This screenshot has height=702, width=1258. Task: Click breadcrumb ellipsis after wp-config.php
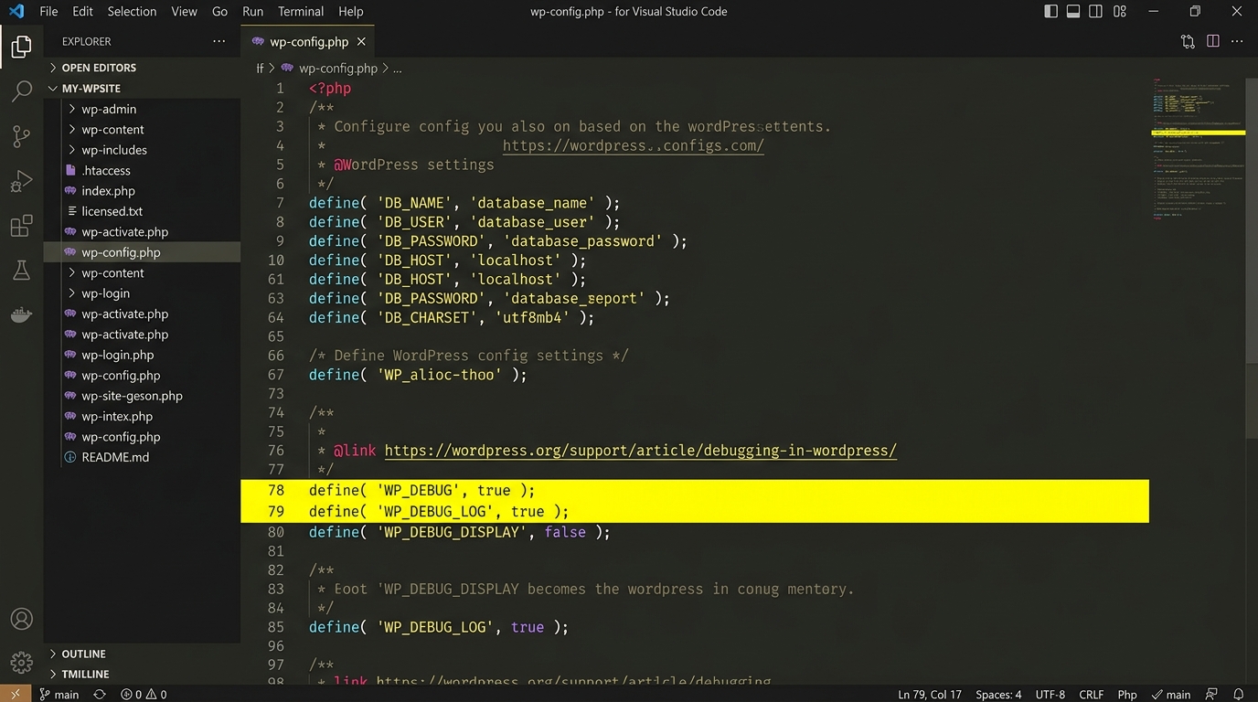tap(397, 69)
